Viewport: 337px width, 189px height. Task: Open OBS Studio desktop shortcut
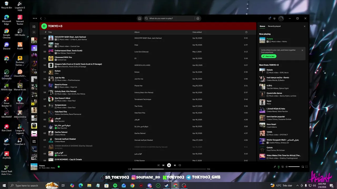20,32
